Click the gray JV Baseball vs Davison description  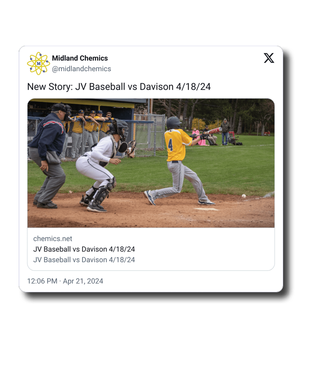pos(84,260)
